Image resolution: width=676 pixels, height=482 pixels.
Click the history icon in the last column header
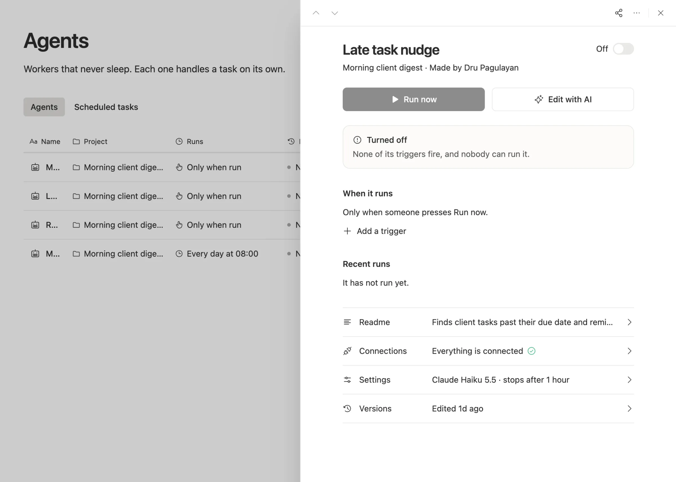pyautogui.click(x=291, y=141)
